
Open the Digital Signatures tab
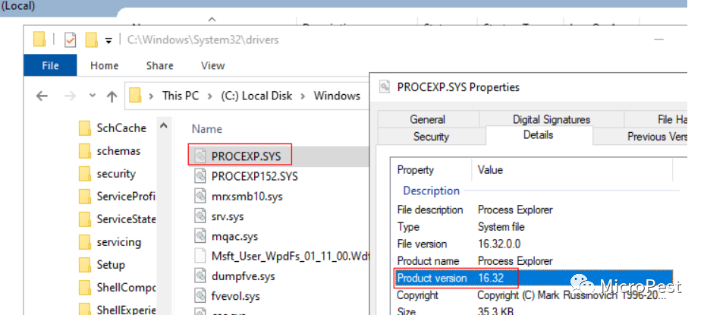552,119
